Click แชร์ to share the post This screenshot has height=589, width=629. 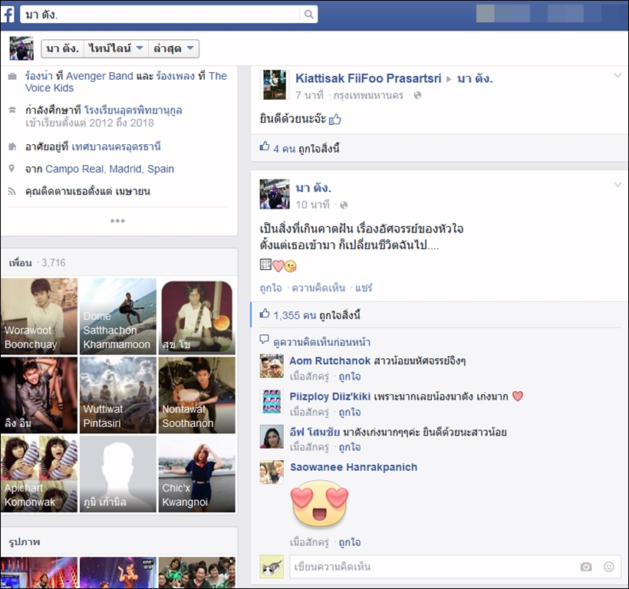364,288
